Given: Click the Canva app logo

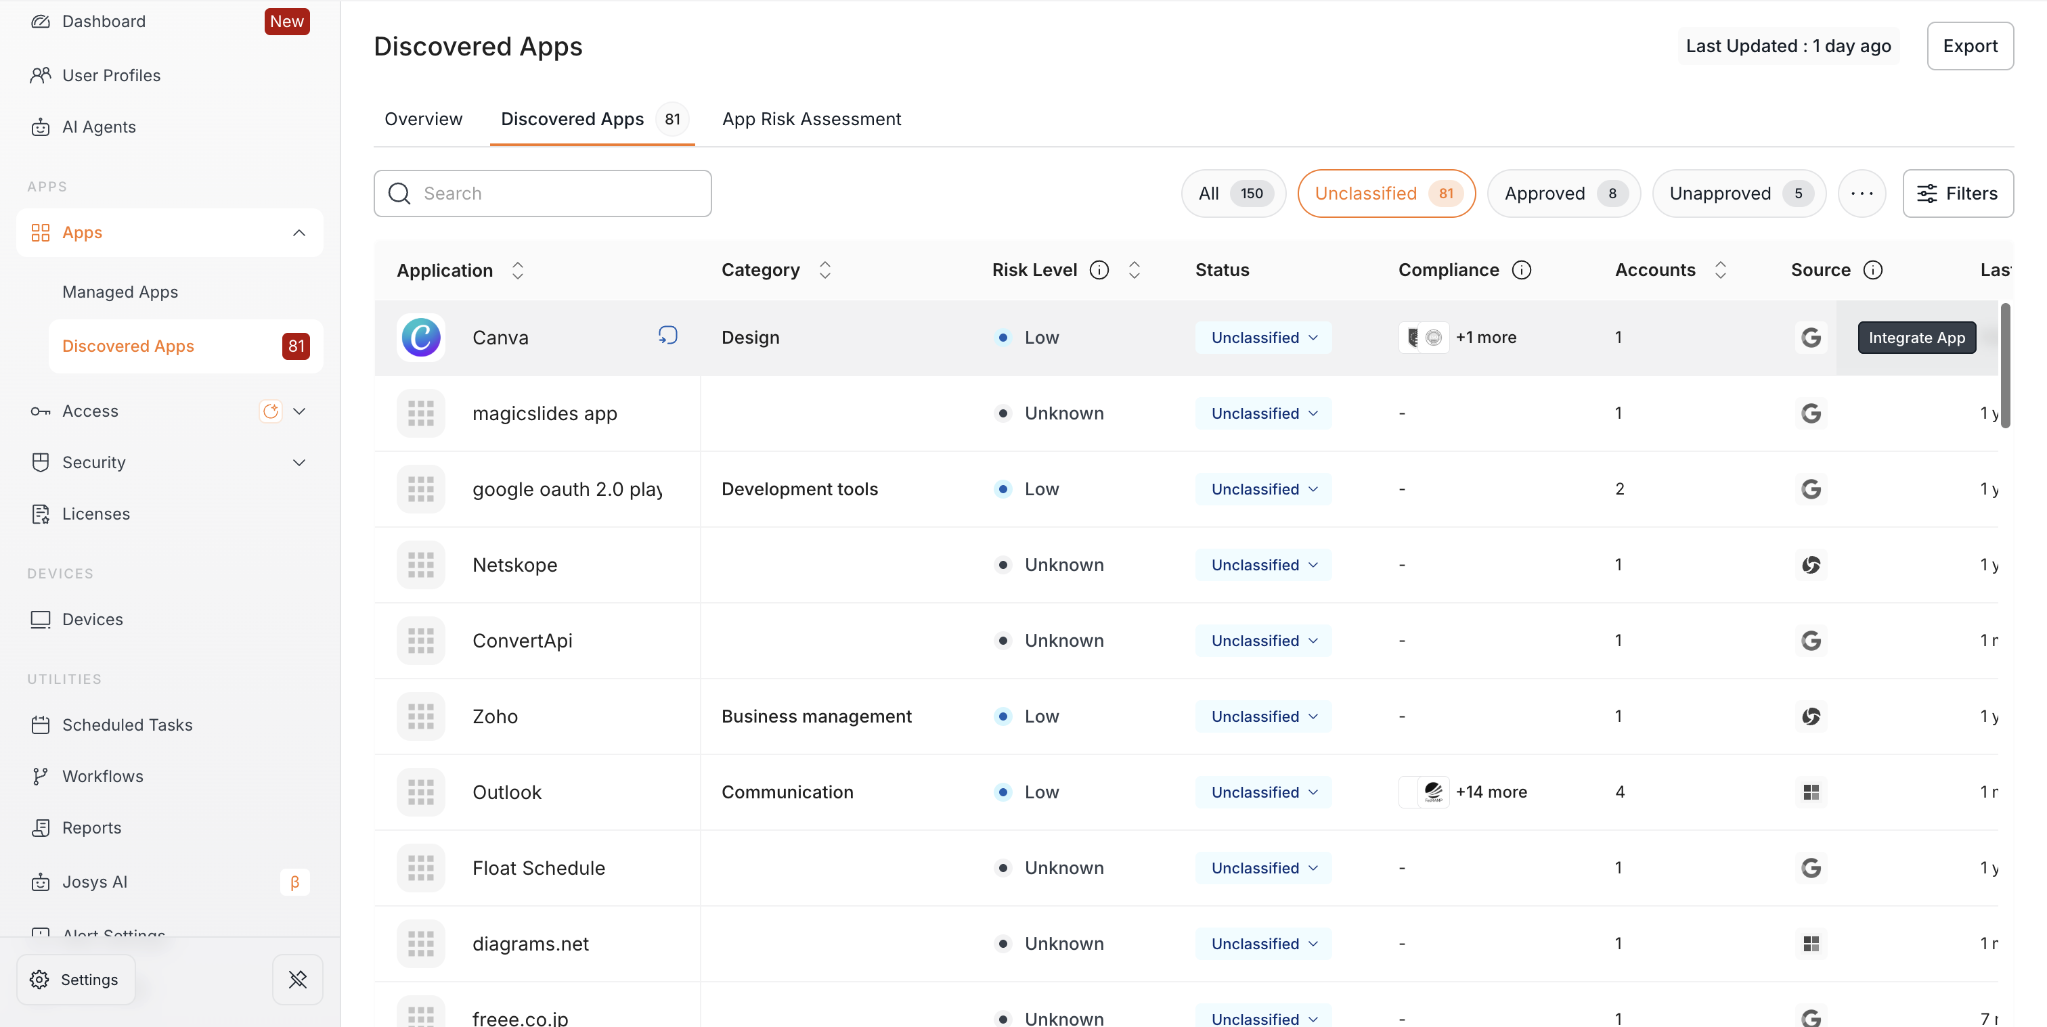Looking at the screenshot, I should tap(421, 338).
